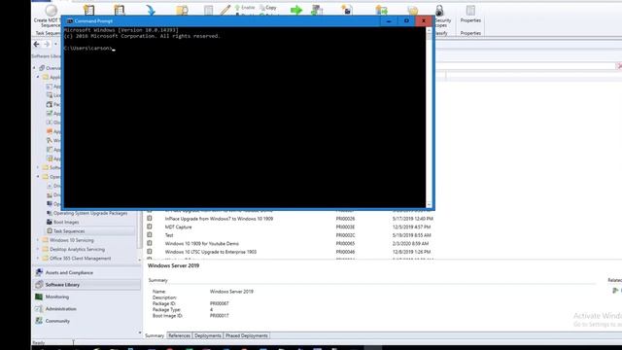
Task: Expand the Office 365 Client Management node
Action: pyautogui.click(x=38, y=258)
